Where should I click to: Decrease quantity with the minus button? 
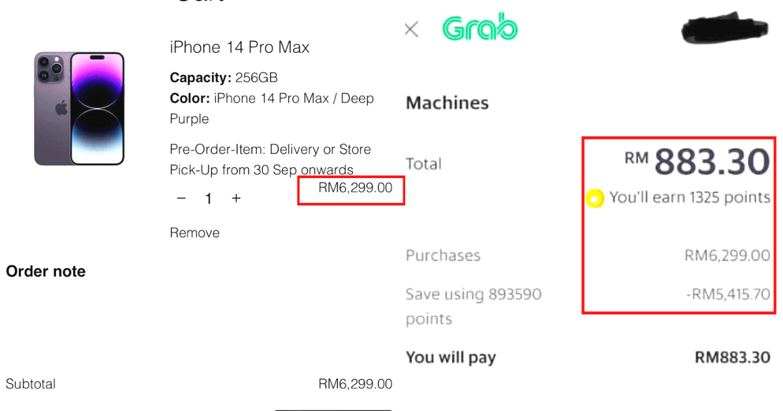click(182, 198)
